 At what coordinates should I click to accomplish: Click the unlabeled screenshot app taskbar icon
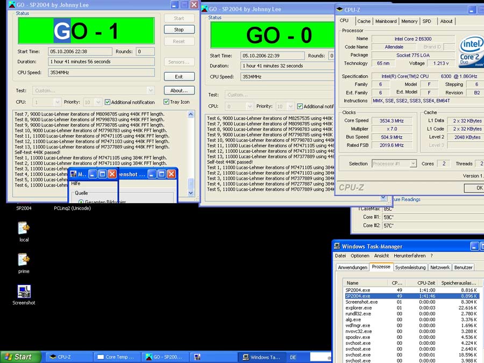tap(213, 357)
